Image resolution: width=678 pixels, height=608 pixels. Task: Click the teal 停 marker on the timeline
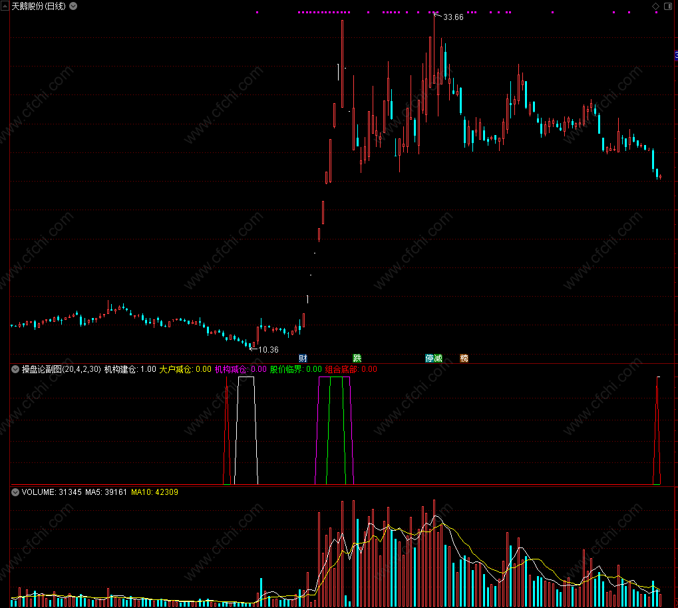[x=429, y=358]
